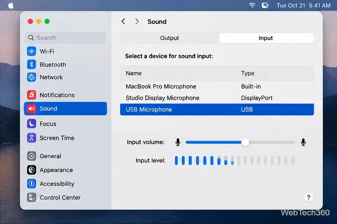Open Focus settings label
Viewport: 337px width, 224px height.
(48, 124)
